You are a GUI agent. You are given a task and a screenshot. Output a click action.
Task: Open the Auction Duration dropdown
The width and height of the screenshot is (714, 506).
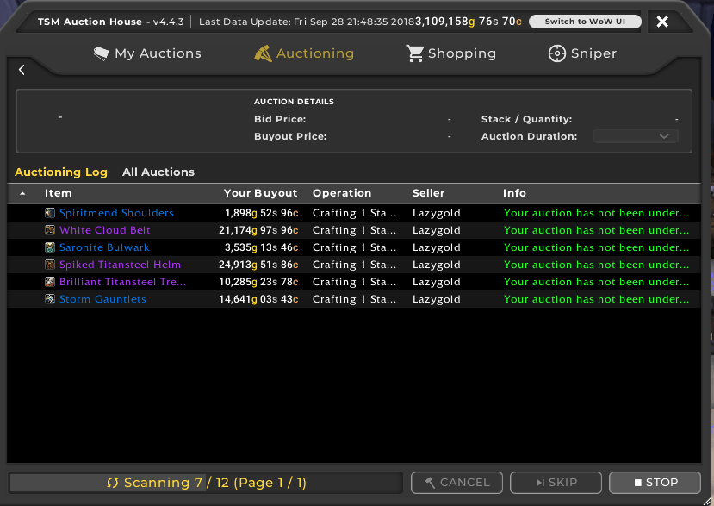[x=636, y=136]
